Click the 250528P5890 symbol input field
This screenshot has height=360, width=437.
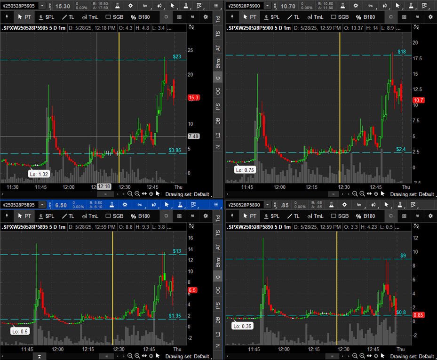(x=244, y=205)
